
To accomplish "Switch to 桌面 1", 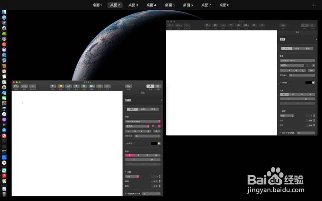I will [x=97, y=5].
